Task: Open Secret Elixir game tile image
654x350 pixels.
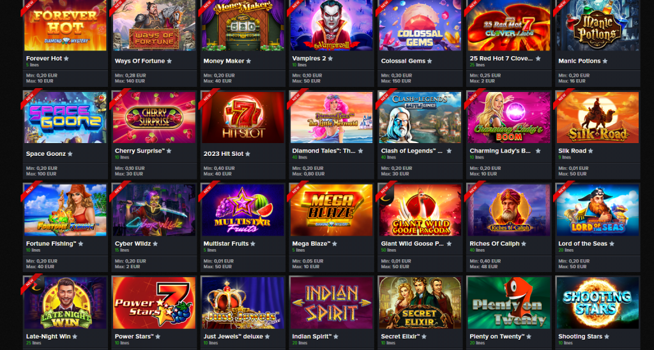Action: [x=420, y=303]
